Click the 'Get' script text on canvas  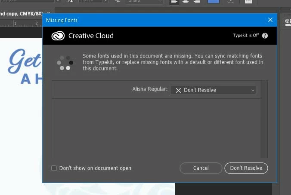tap(24, 61)
